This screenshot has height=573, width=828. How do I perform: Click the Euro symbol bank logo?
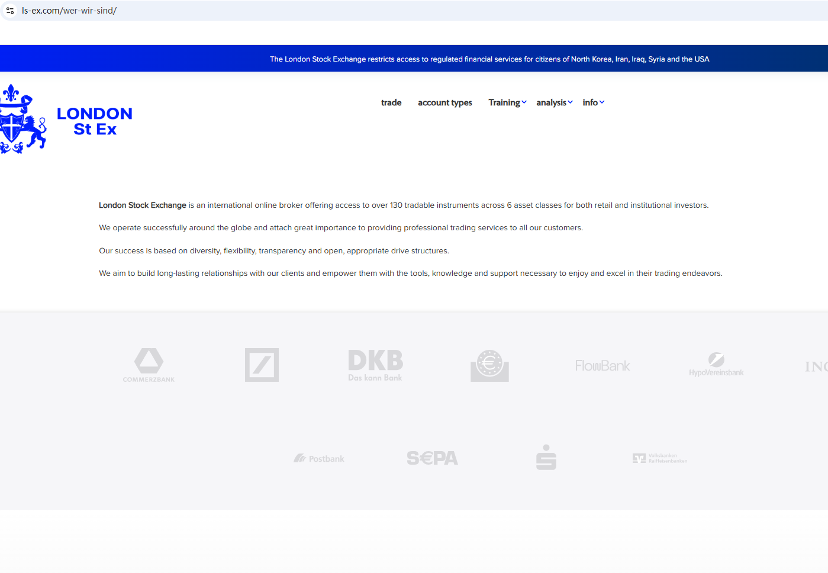pyautogui.click(x=489, y=365)
